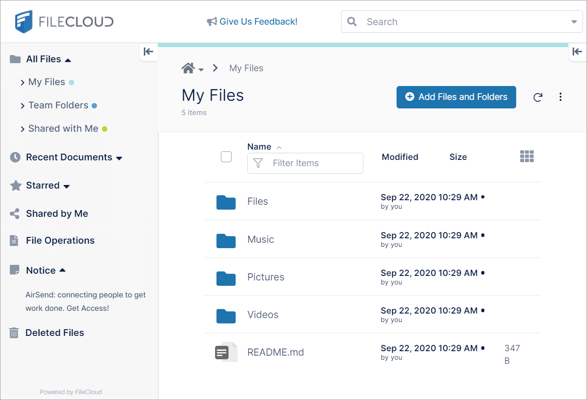Click the home breadcrumb icon
The height and width of the screenshot is (400, 587).
(188, 68)
